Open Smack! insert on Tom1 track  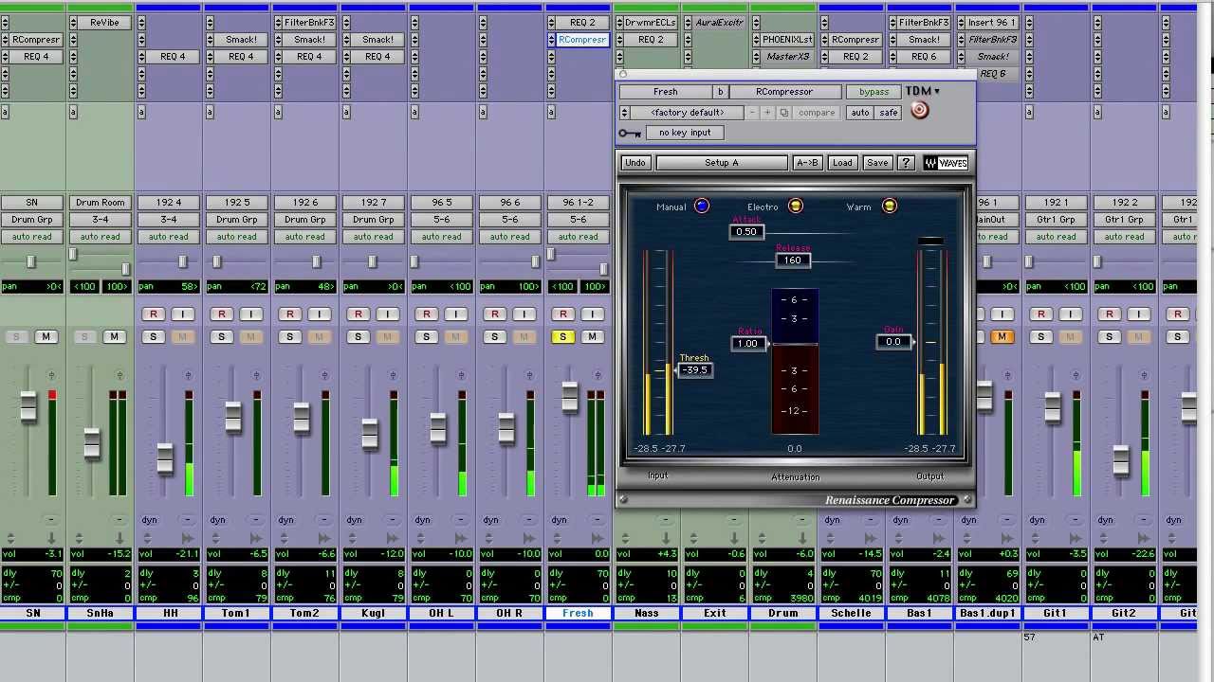click(241, 40)
